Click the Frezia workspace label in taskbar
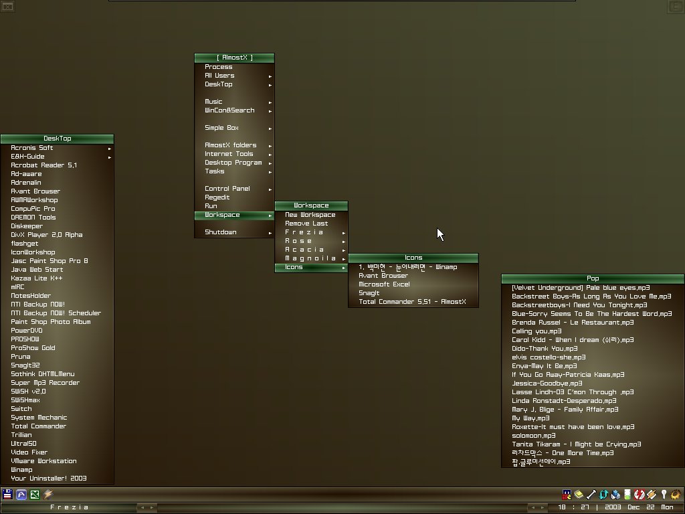Image resolution: width=685 pixels, height=514 pixels. 69,507
